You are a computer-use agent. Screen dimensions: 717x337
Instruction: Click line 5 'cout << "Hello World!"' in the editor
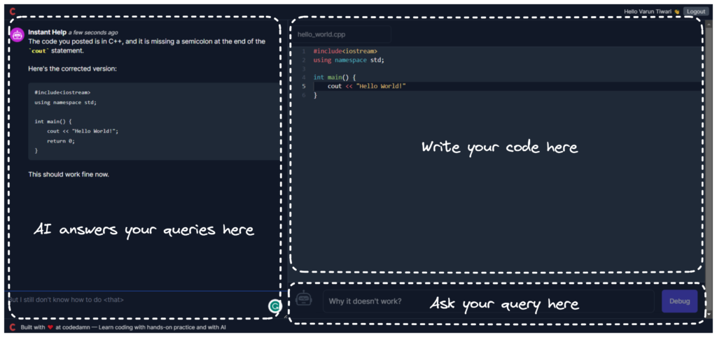pyautogui.click(x=367, y=86)
